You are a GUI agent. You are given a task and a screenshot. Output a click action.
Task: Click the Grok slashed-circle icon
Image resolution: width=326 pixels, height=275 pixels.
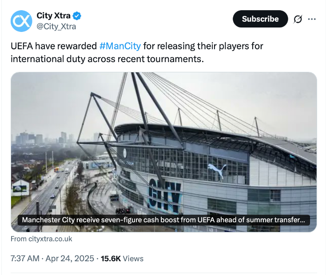click(298, 19)
